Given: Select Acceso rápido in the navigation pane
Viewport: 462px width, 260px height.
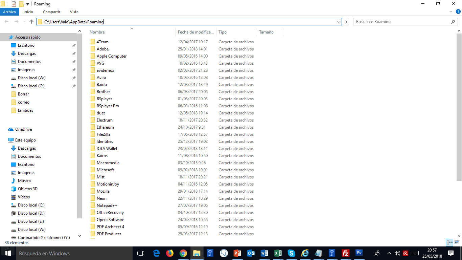Looking at the screenshot, I should point(28,37).
